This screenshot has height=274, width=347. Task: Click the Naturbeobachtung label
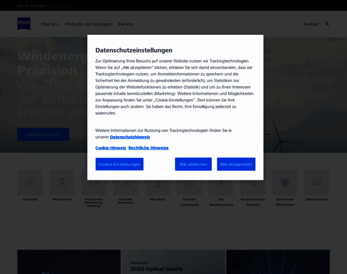tap(221, 205)
